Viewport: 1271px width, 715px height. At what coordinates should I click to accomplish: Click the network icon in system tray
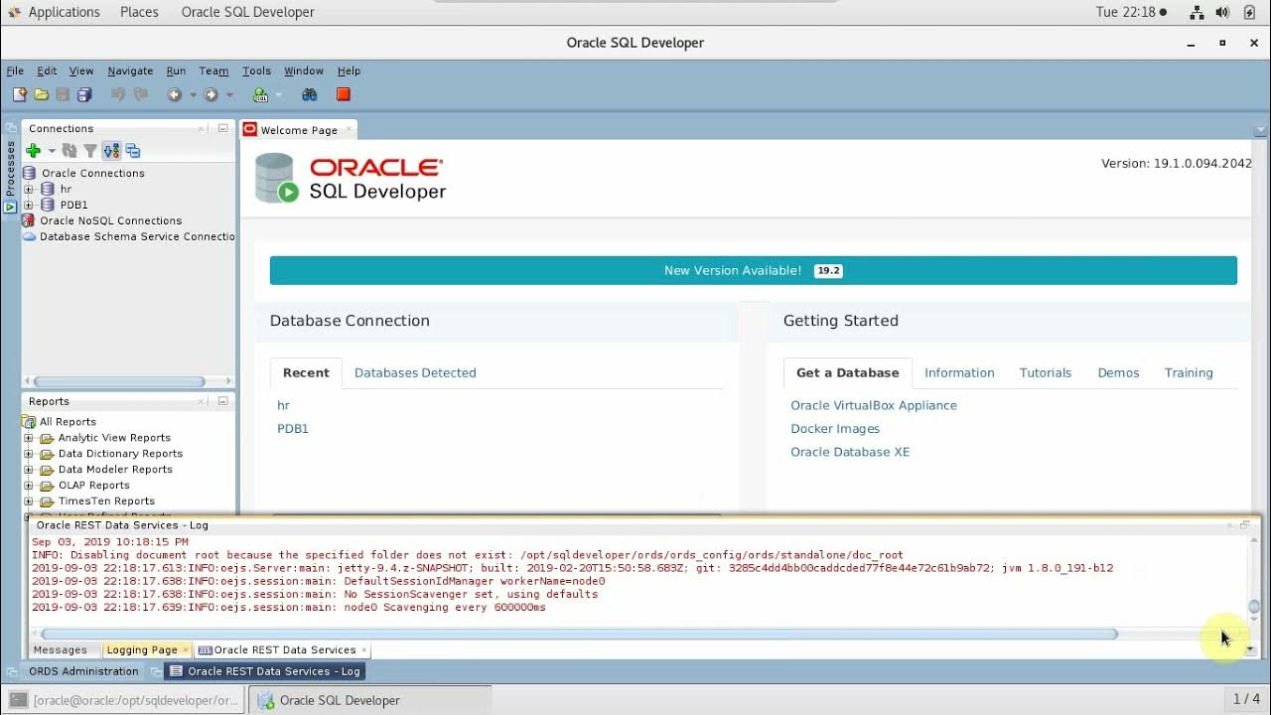[x=1197, y=12]
